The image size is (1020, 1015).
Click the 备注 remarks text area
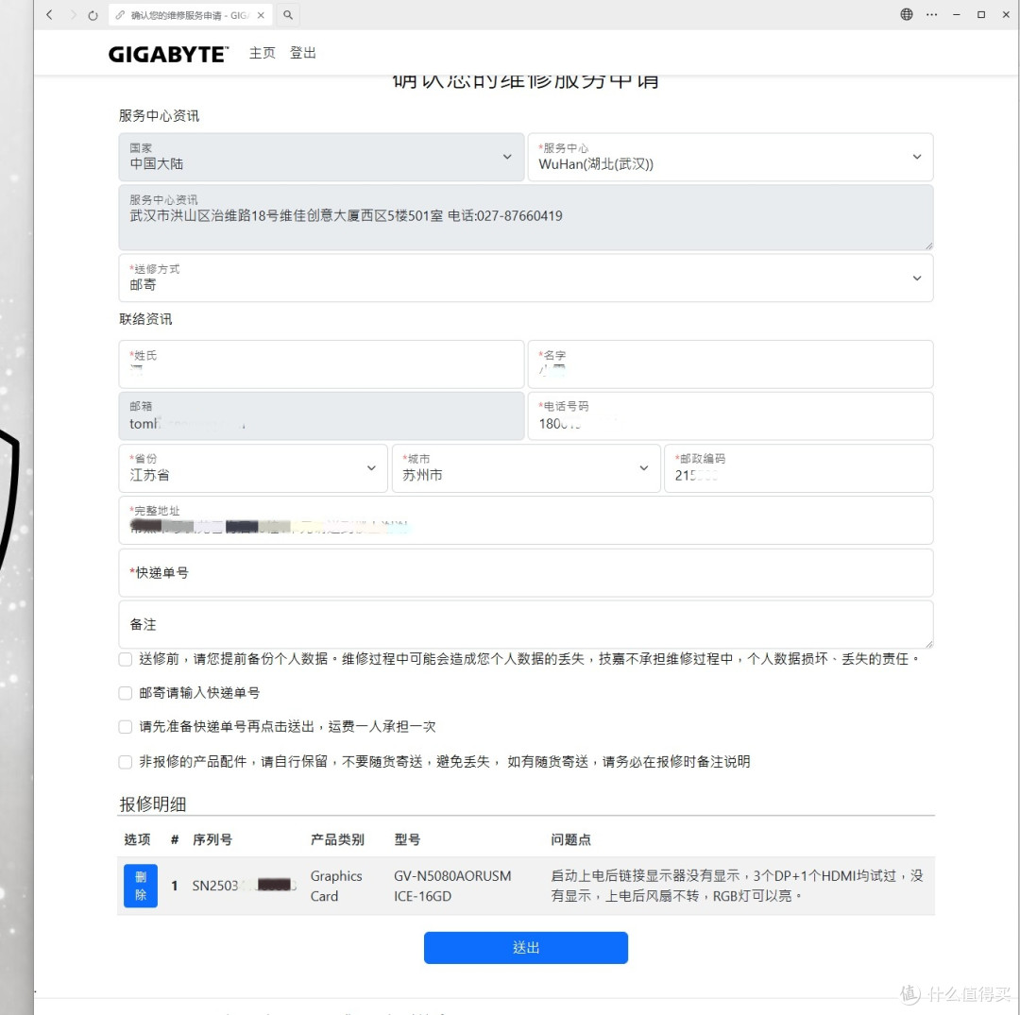click(x=526, y=624)
